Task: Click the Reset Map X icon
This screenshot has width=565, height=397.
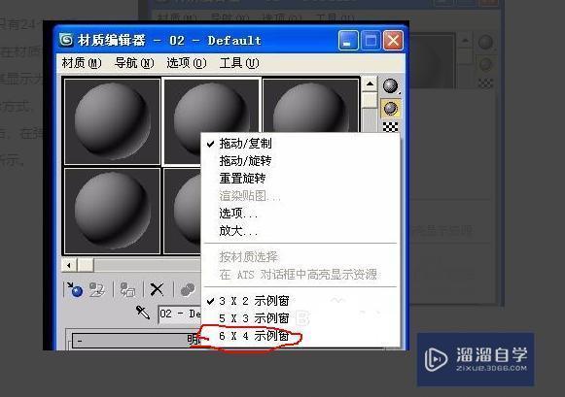Action: [157, 289]
